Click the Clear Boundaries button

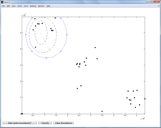(x=64, y=123)
